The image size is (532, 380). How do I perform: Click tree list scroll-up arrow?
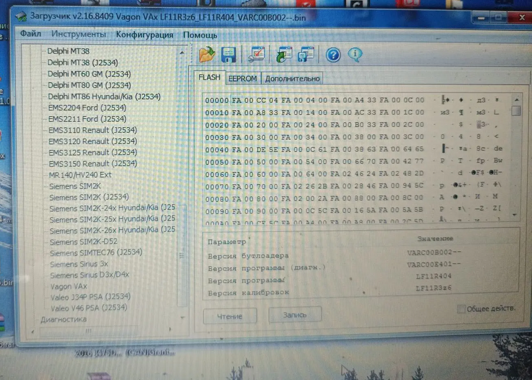[x=182, y=53]
